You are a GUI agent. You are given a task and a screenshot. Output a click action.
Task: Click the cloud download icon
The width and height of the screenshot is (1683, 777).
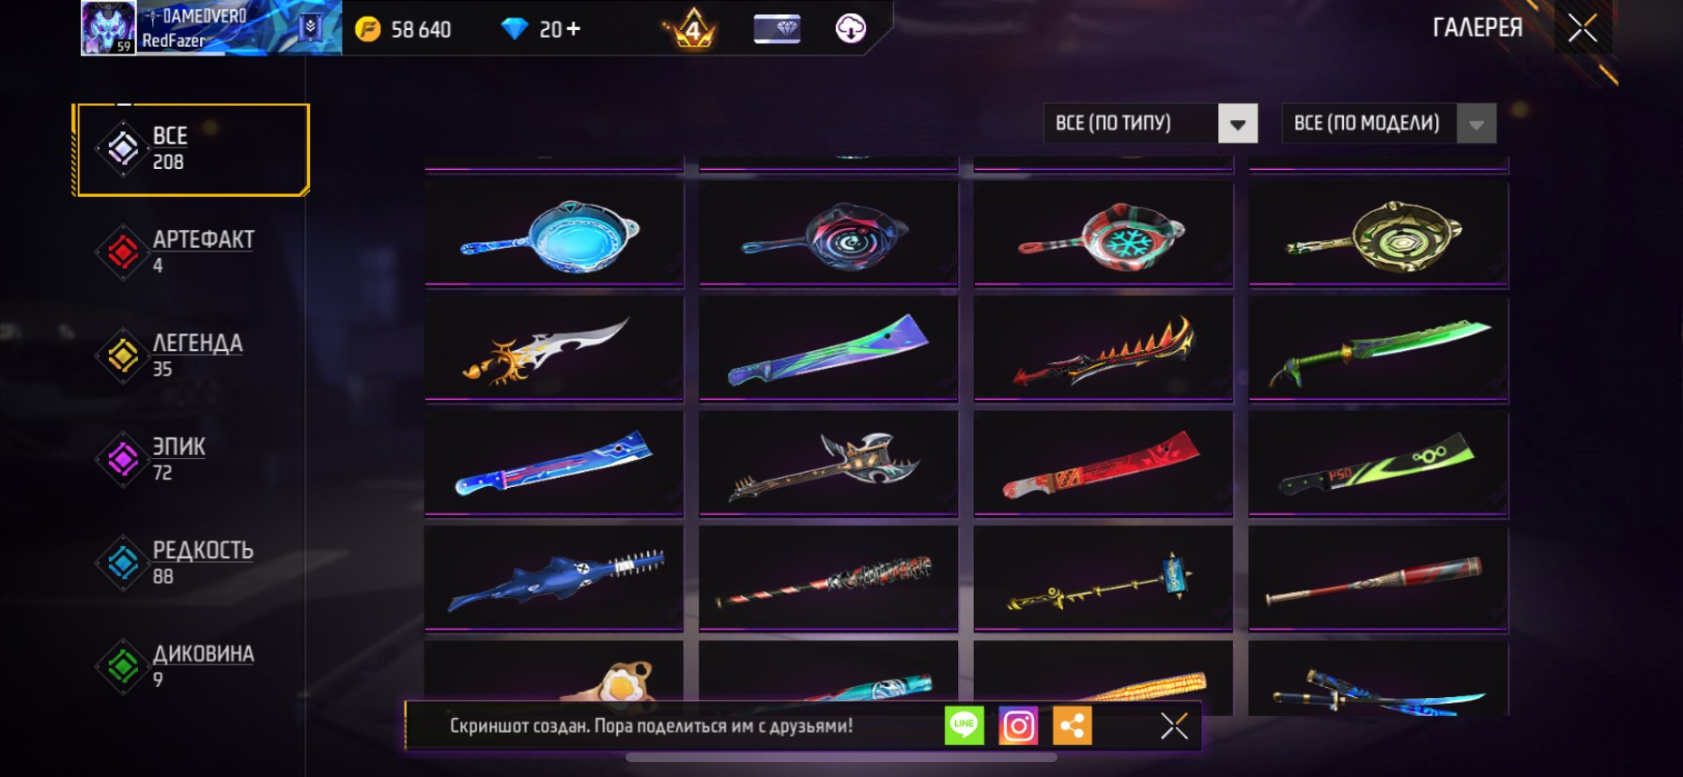(851, 29)
